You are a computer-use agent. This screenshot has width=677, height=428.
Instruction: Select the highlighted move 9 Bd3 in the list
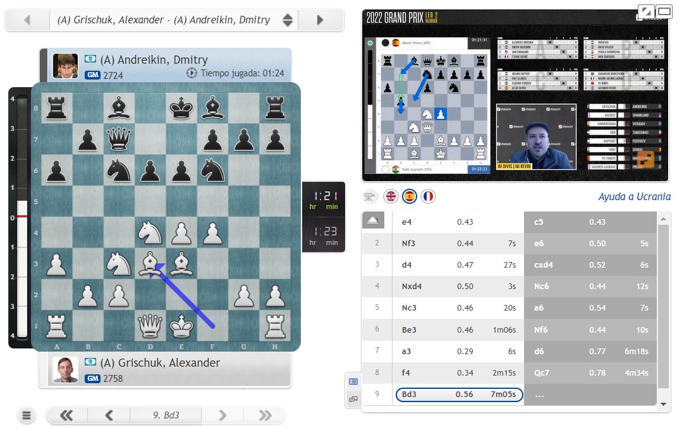[x=459, y=395]
